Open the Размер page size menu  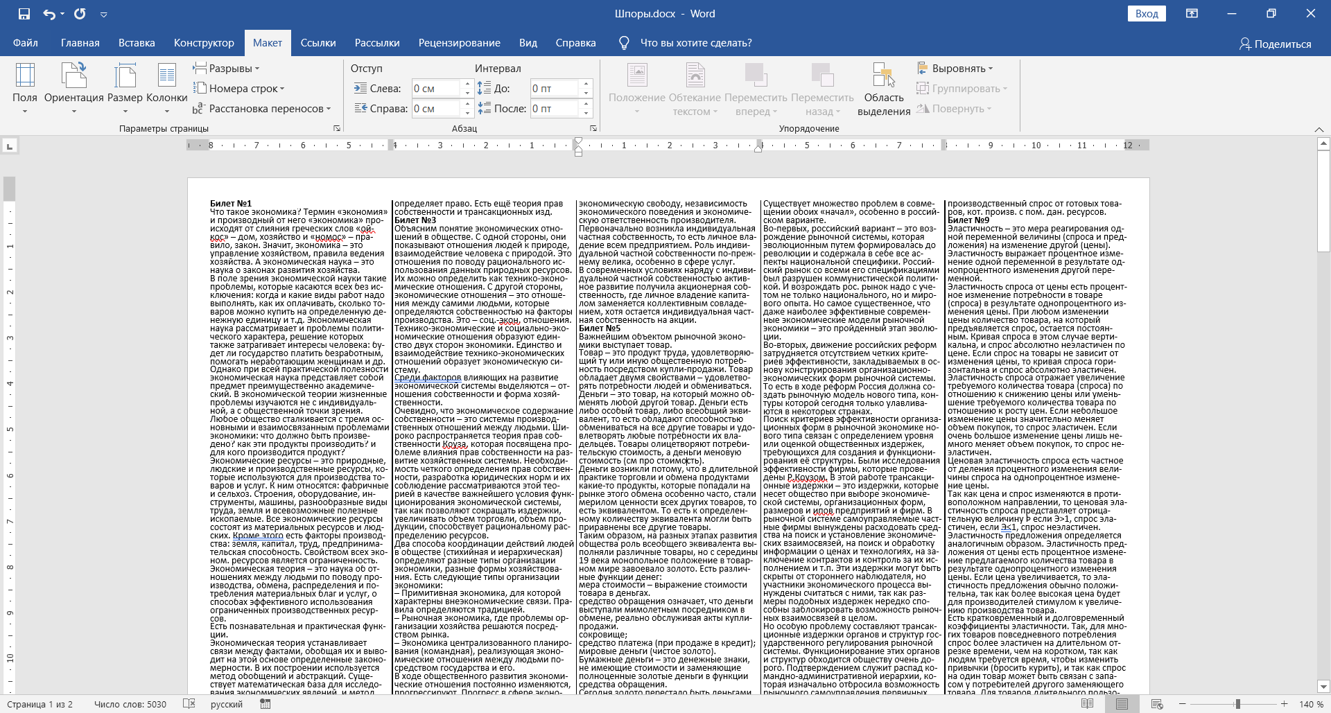[125, 89]
